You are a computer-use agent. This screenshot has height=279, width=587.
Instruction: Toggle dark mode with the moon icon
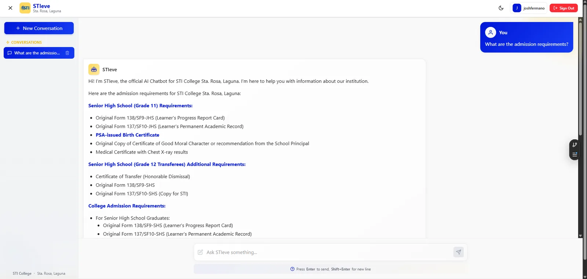(x=501, y=8)
